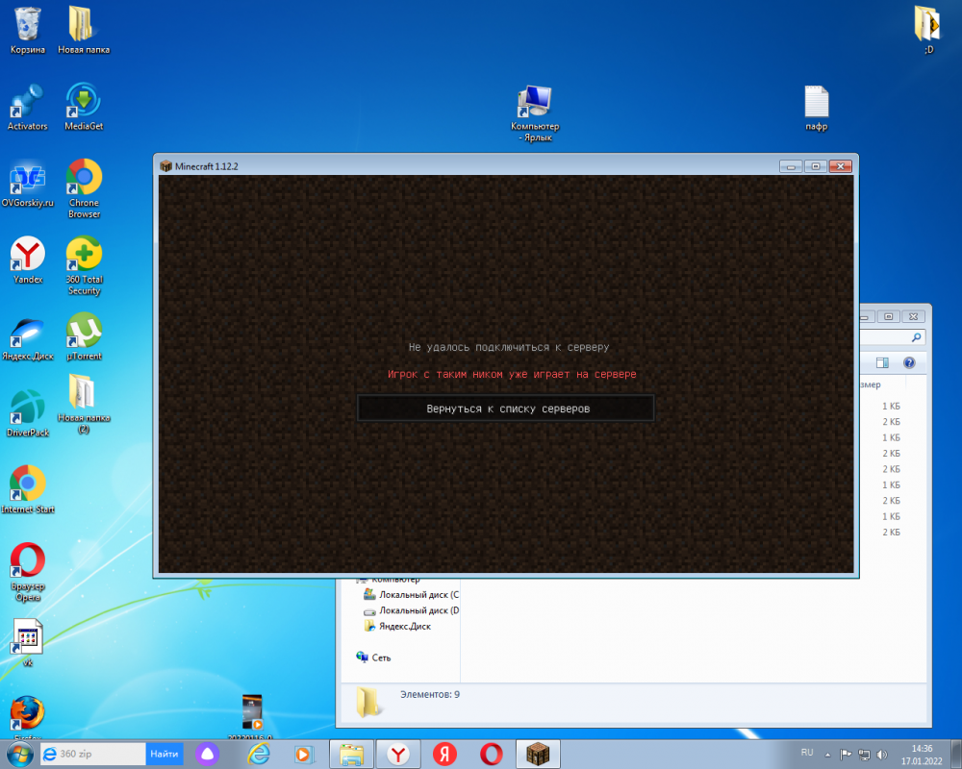This screenshot has width=962, height=769.
Task: Select the ';D' folder icon on desktop
Action: click(928, 30)
